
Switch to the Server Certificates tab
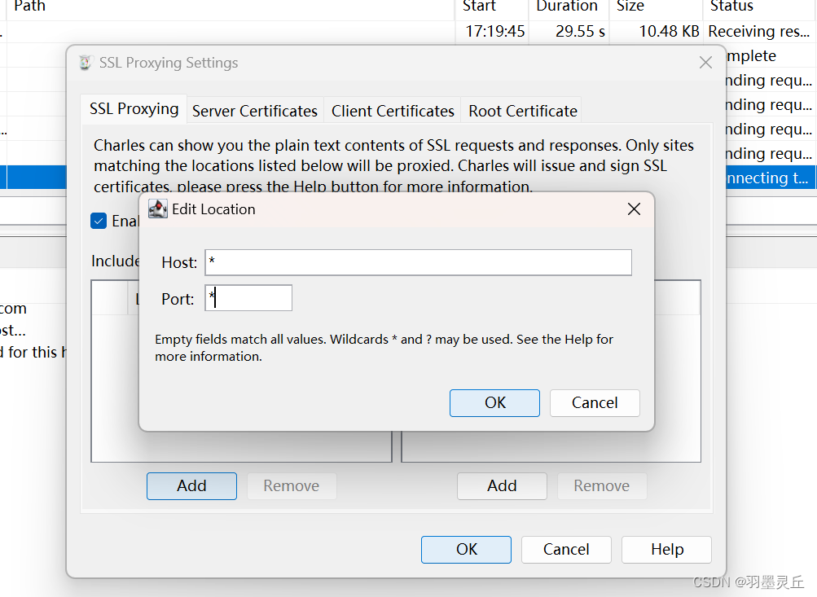pyautogui.click(x=255, y=111)
